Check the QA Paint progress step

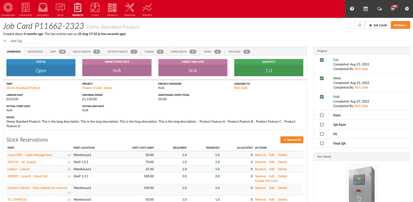[x=322, y=125]
